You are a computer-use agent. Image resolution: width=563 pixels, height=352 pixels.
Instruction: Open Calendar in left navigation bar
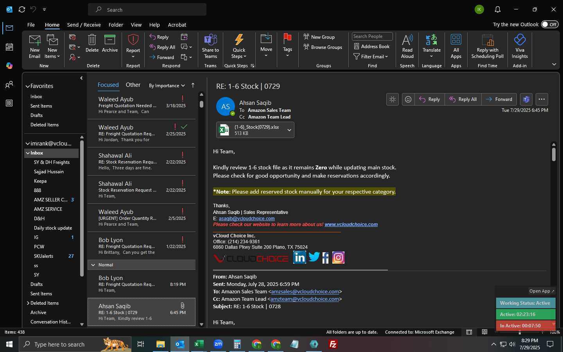pos(9,47)
